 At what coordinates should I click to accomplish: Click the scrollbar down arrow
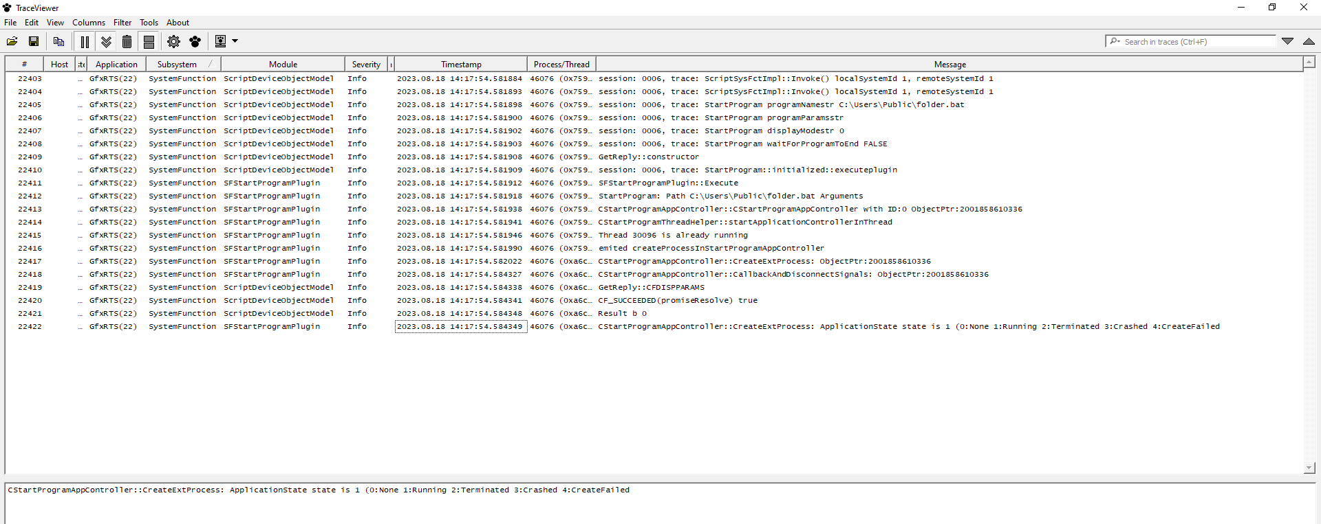click(x=1309, y=468)
